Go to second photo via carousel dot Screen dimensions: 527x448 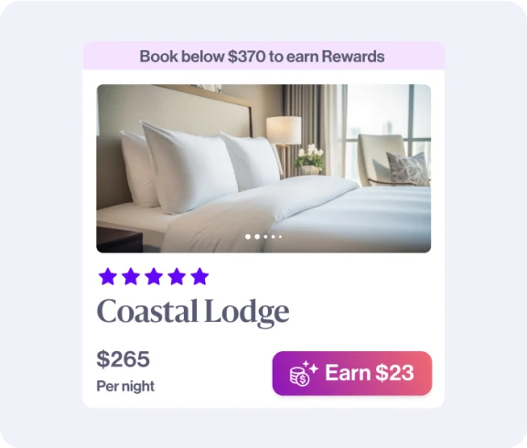click(x=257, y=237)
